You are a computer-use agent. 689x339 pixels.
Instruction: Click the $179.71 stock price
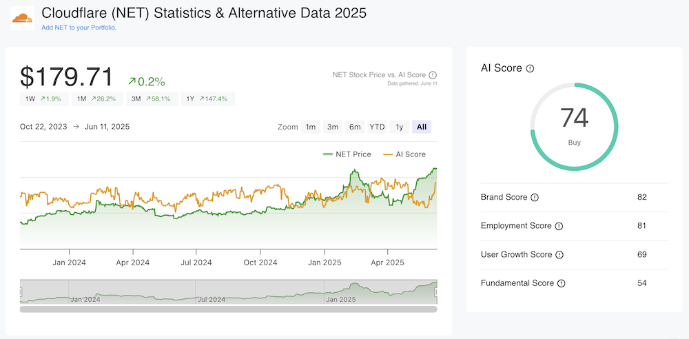66,77
